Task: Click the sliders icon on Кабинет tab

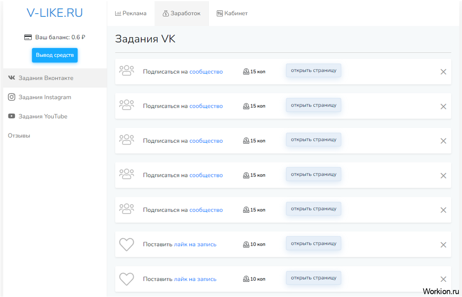Action: [x=220, y=13]
